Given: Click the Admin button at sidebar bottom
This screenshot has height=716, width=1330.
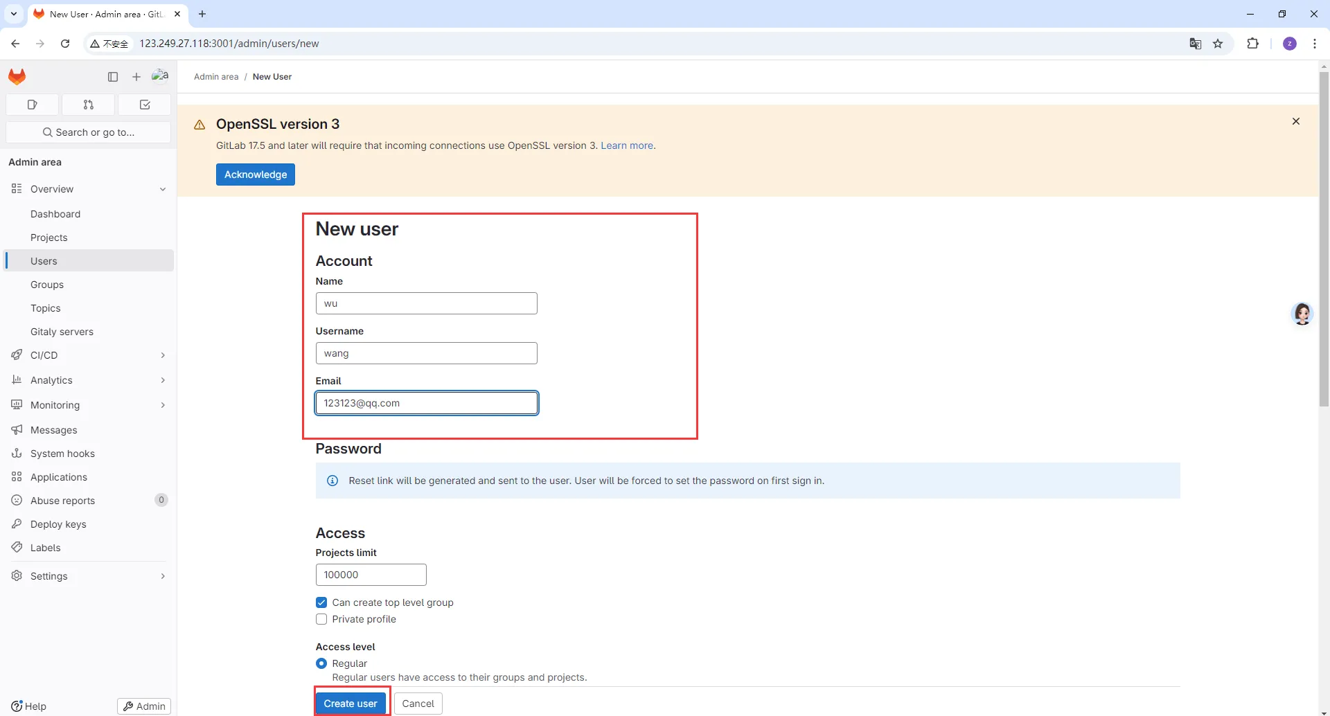Looking at the screenshot, I should tap(144, 706).
